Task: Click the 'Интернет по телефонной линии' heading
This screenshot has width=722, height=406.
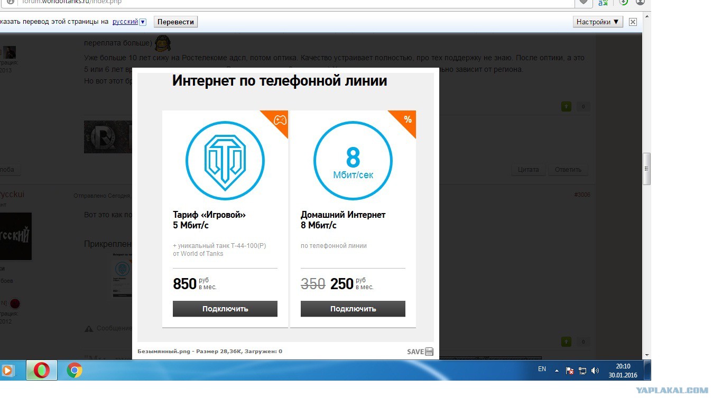Action: point(280,81)
